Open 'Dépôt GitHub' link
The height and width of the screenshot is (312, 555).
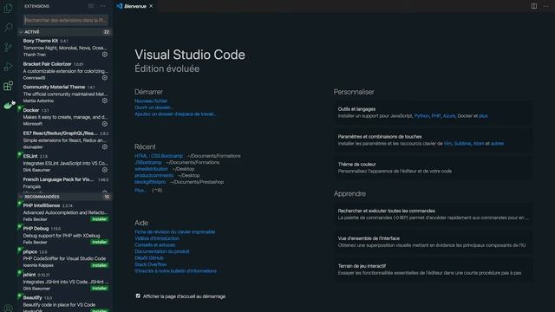click(x=149, y=258)
